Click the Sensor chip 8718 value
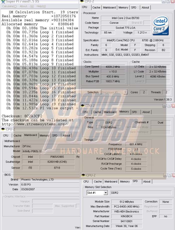The image size is (175, 230). point(57,168)
